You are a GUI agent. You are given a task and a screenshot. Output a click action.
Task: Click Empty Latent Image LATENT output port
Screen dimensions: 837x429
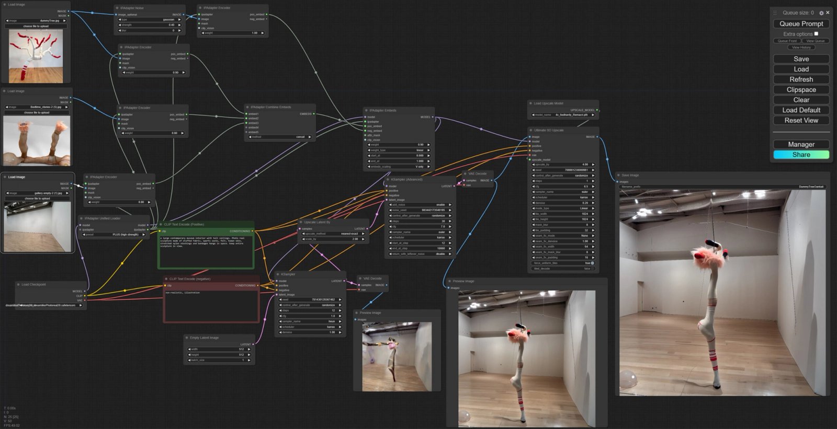click(253, 344)
